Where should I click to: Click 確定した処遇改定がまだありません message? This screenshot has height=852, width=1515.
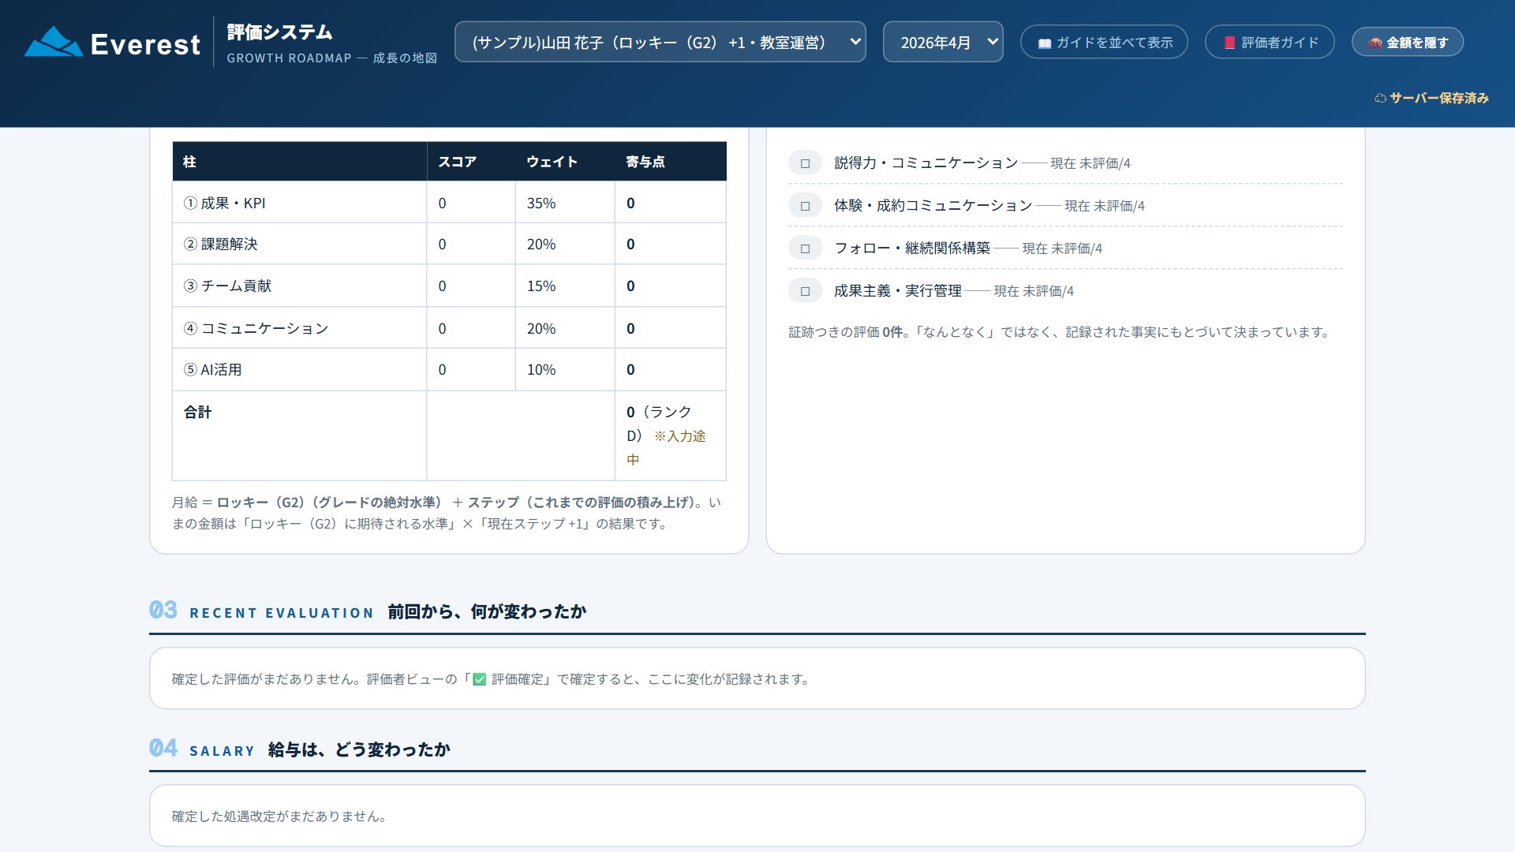coord(279,816)
